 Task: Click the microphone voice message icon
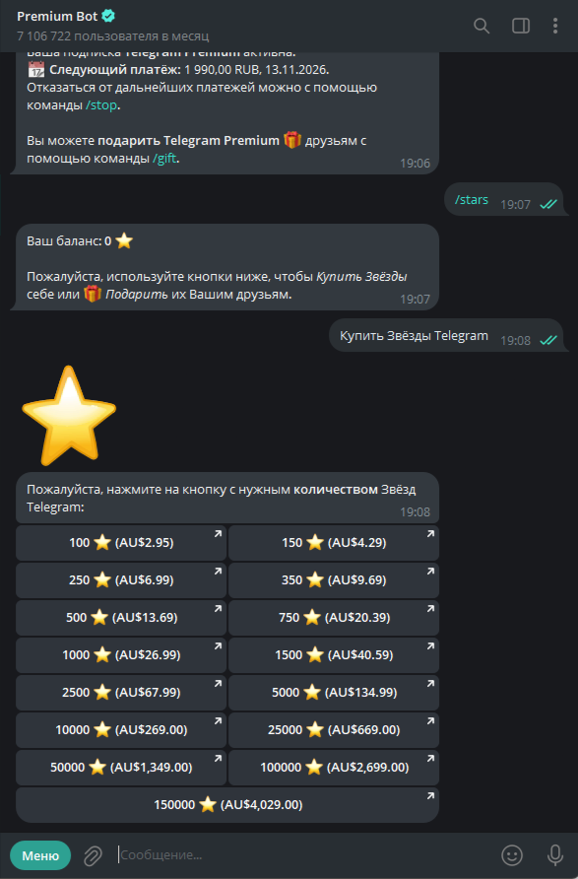tap(555, 855)
